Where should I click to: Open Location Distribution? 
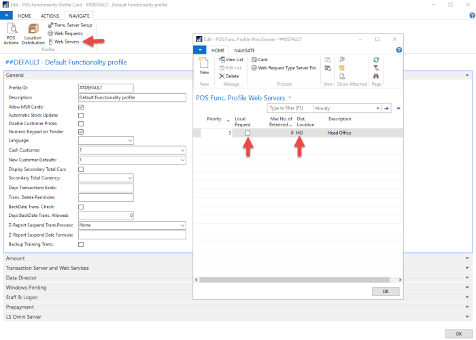(33, 34)
